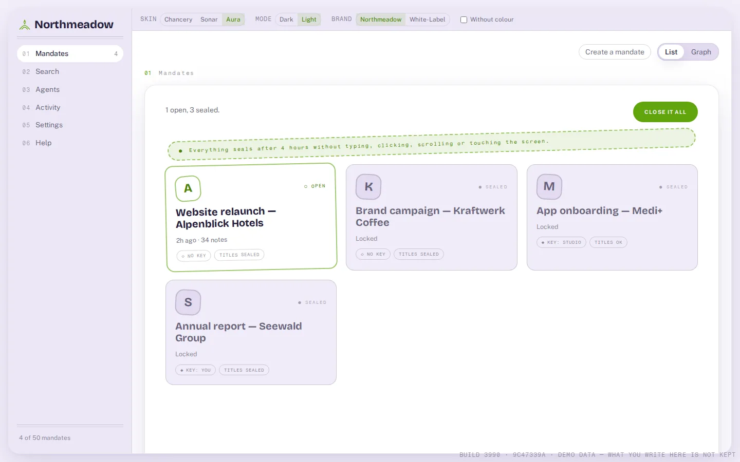Open Settings from the sidebar
This screenshot has width=740, height=462.
tap(70, 125)
